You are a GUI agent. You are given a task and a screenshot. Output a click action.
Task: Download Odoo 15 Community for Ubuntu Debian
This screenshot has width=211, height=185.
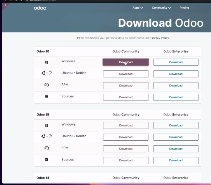[126, 137]
